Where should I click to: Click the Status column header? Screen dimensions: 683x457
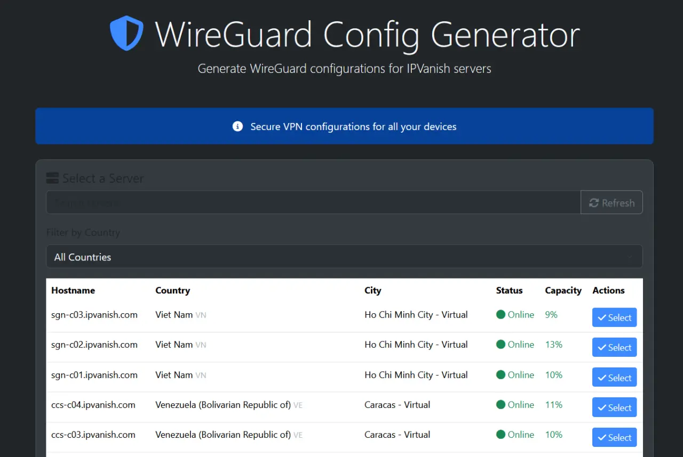click(510, 290)
